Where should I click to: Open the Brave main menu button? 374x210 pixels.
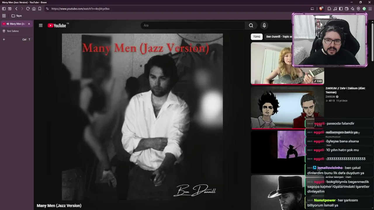pyautogui.click(x=370, y=9)
